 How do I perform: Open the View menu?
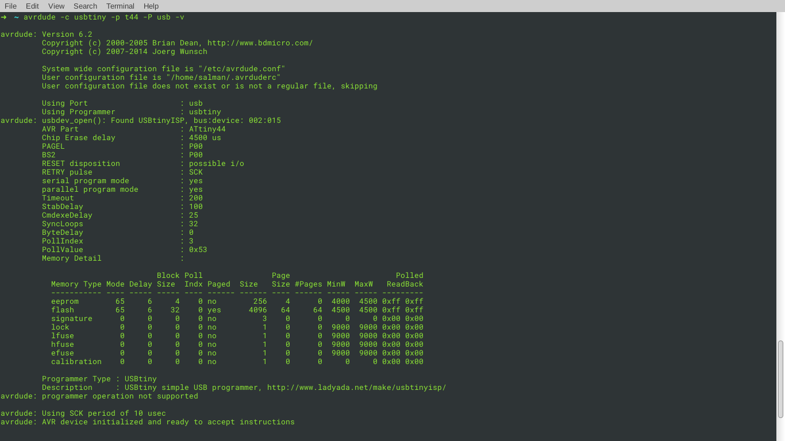coord(56,6)
